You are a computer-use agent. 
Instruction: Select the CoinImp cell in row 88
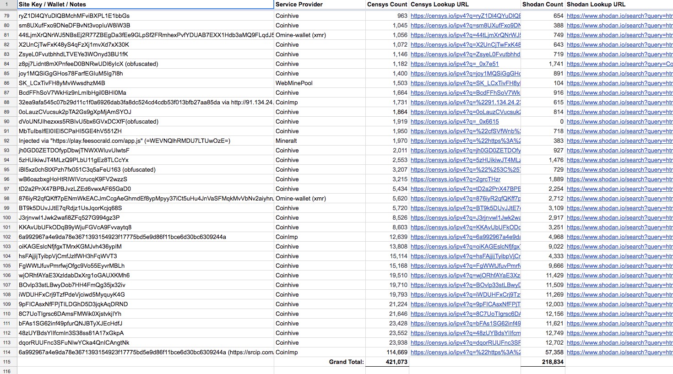[320, 102]
